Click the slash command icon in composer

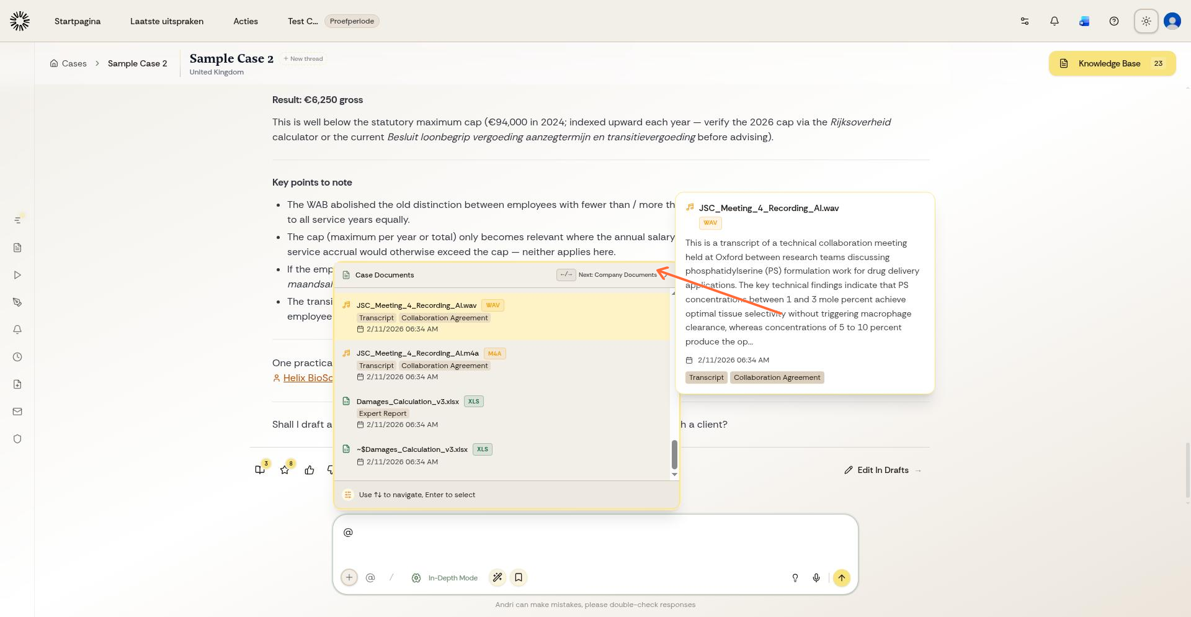coord(391,577)
